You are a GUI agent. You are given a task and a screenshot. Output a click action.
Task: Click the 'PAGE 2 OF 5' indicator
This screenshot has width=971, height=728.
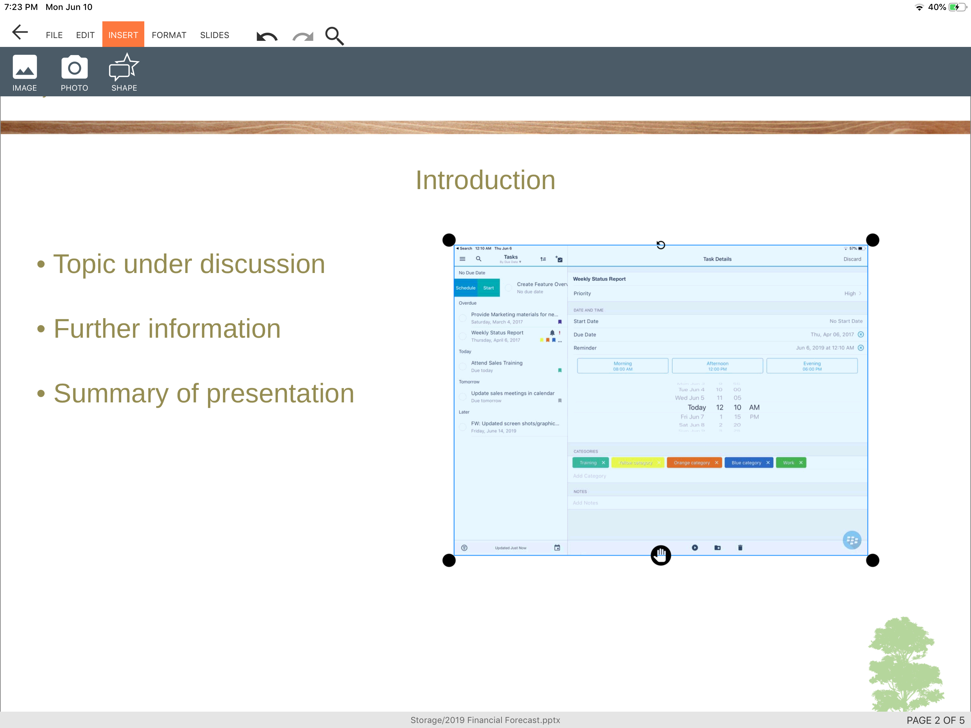pos(935,720)
